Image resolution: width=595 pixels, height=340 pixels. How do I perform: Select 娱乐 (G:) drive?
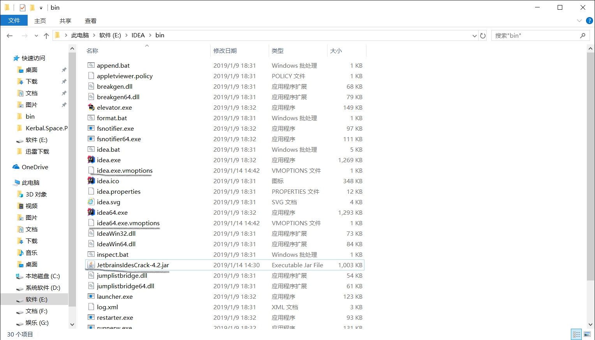(x=37, y=322)
